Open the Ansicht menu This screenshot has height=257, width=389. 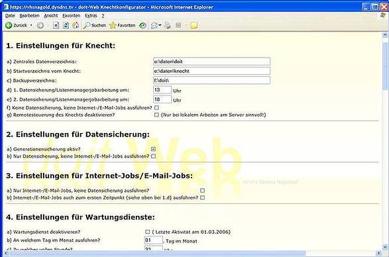(x=51, y=16)
